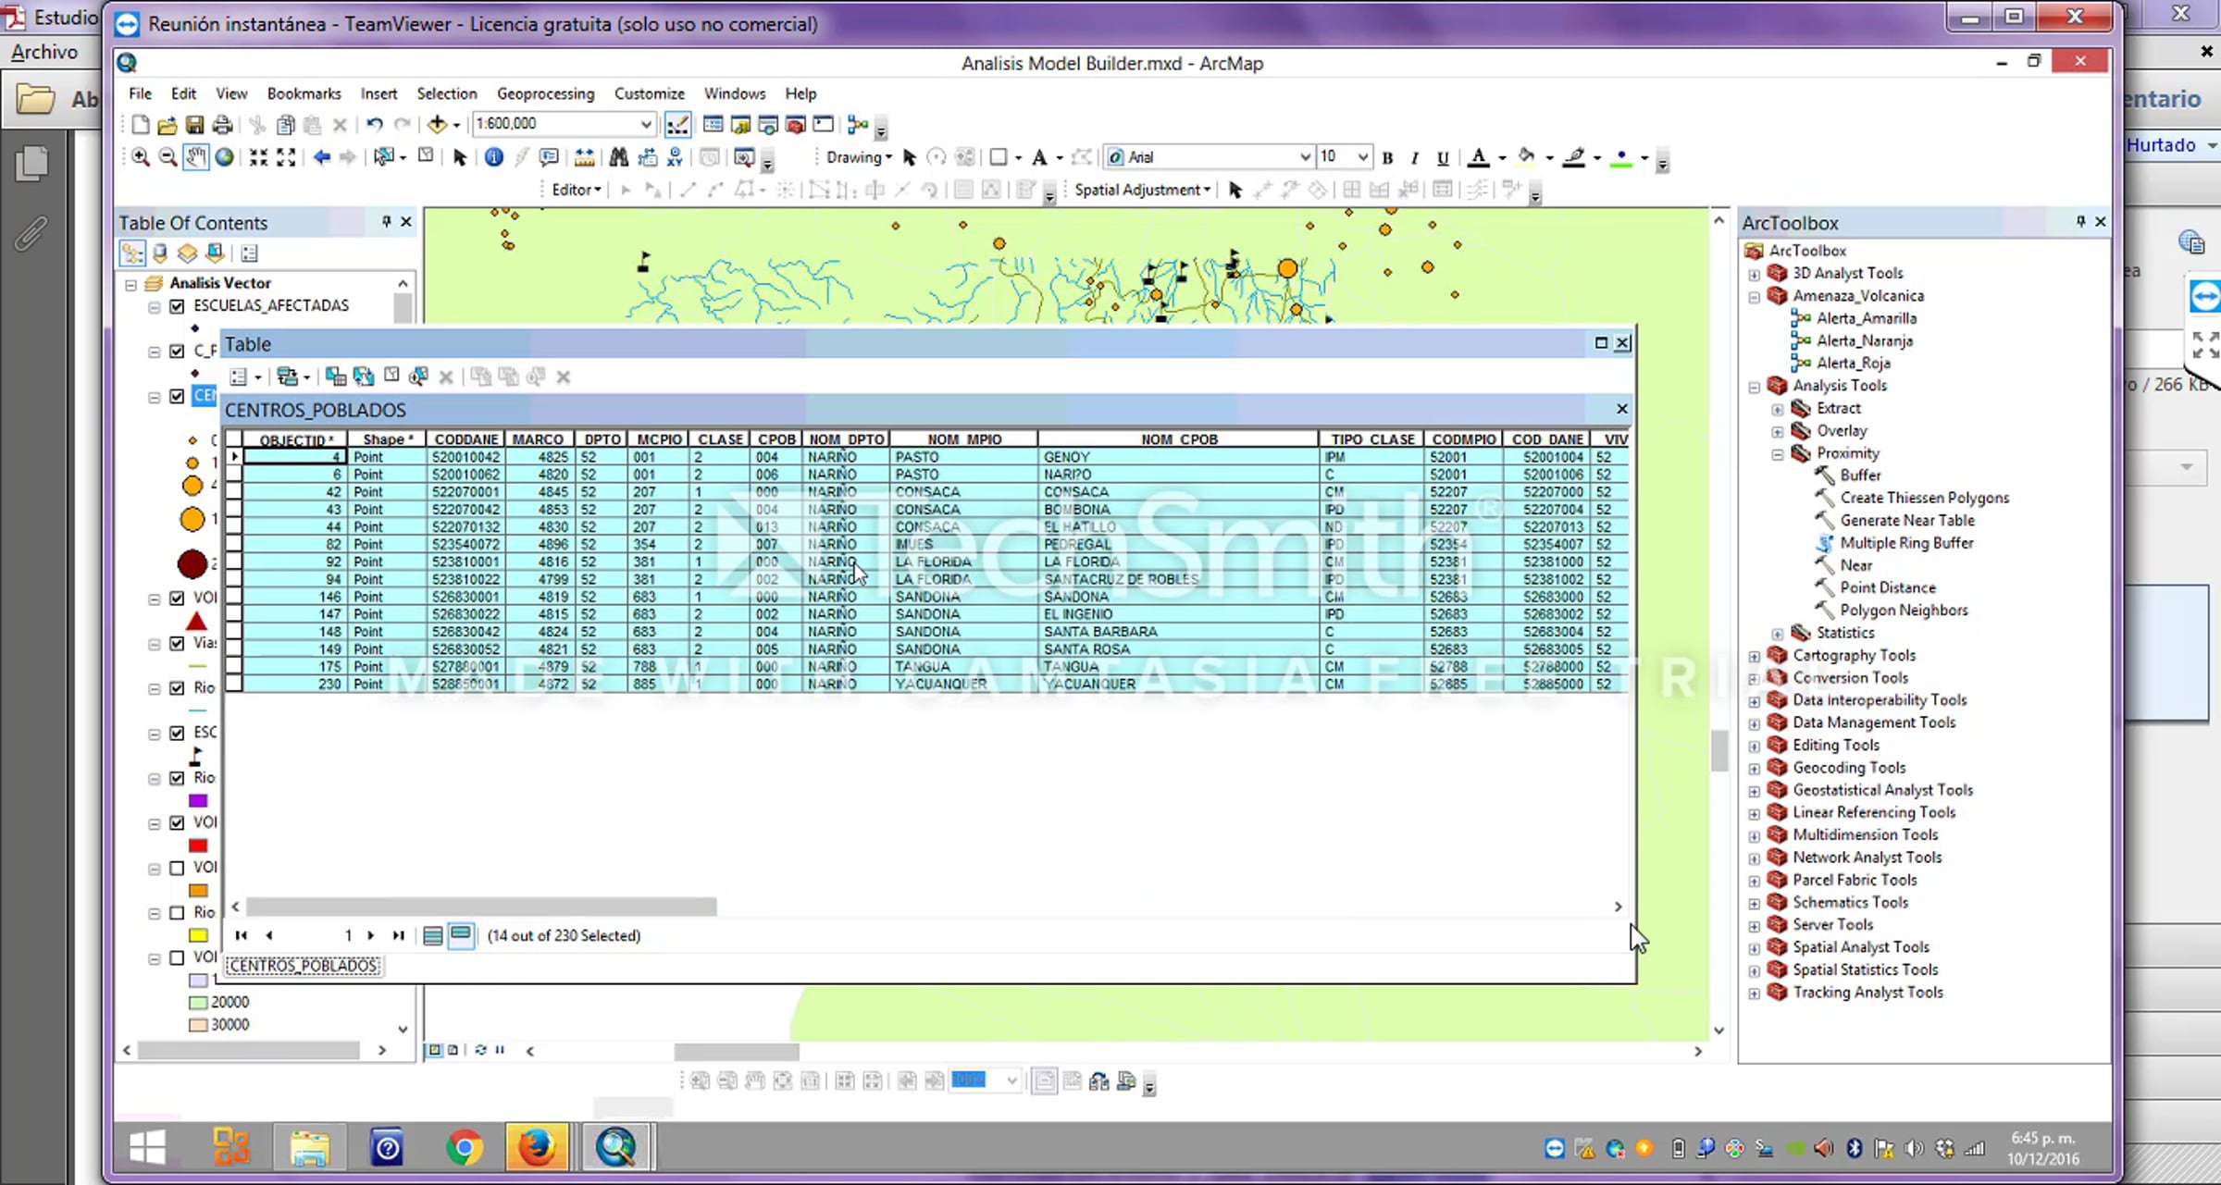Click Select By Attributes in table toolbar

(x=336, y=376)
